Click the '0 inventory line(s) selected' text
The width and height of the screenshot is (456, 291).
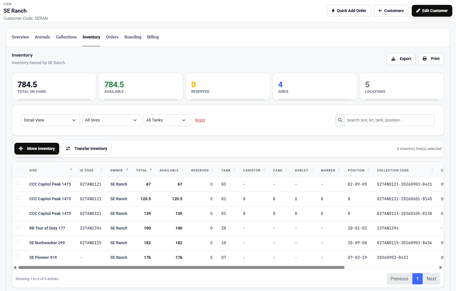point(419,149)
